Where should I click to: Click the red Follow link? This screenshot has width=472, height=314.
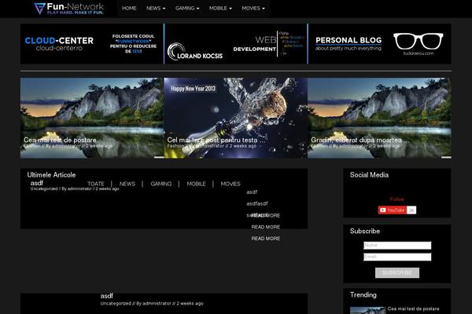397,199
